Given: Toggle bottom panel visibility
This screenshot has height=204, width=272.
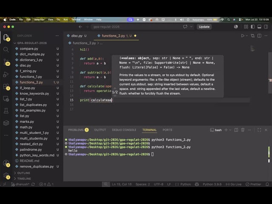Looking at the screenshot, I should 259,27.
